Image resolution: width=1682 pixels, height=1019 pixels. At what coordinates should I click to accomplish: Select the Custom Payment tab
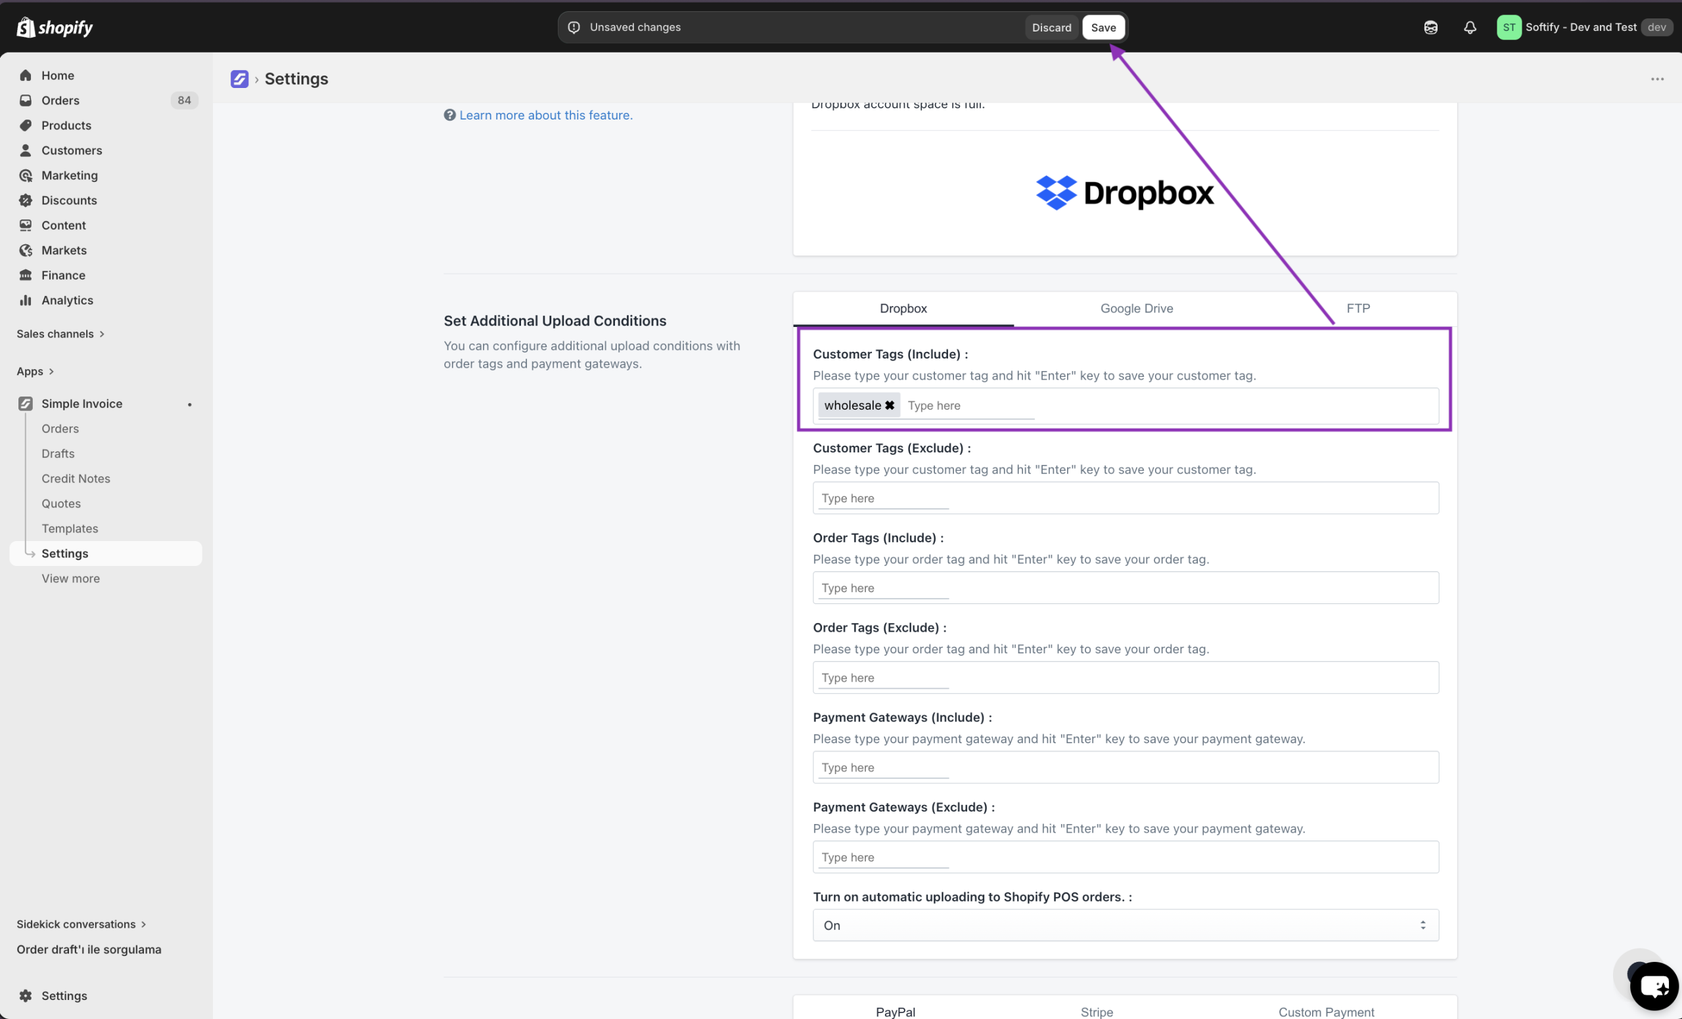pyautogui.click(x=1327, y=1012)
